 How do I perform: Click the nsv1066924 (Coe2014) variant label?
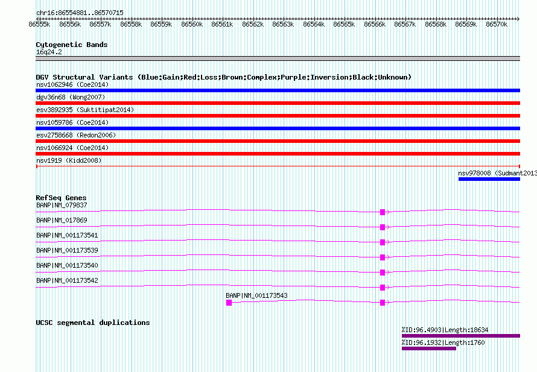tap(72, 148)
